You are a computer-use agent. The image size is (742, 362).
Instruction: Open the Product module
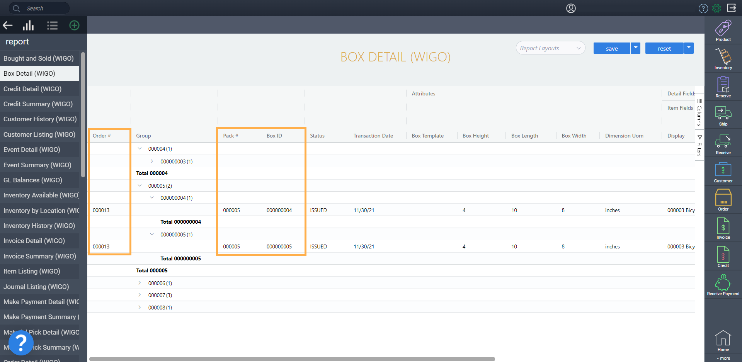(723, 31)
